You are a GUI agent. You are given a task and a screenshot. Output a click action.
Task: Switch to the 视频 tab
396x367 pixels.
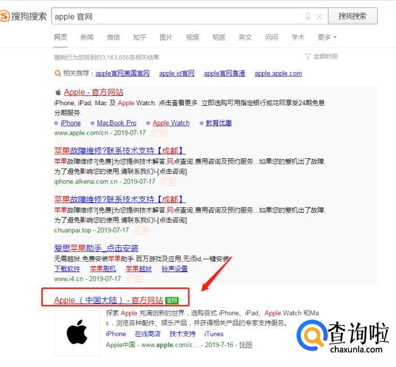coord(192,37)
